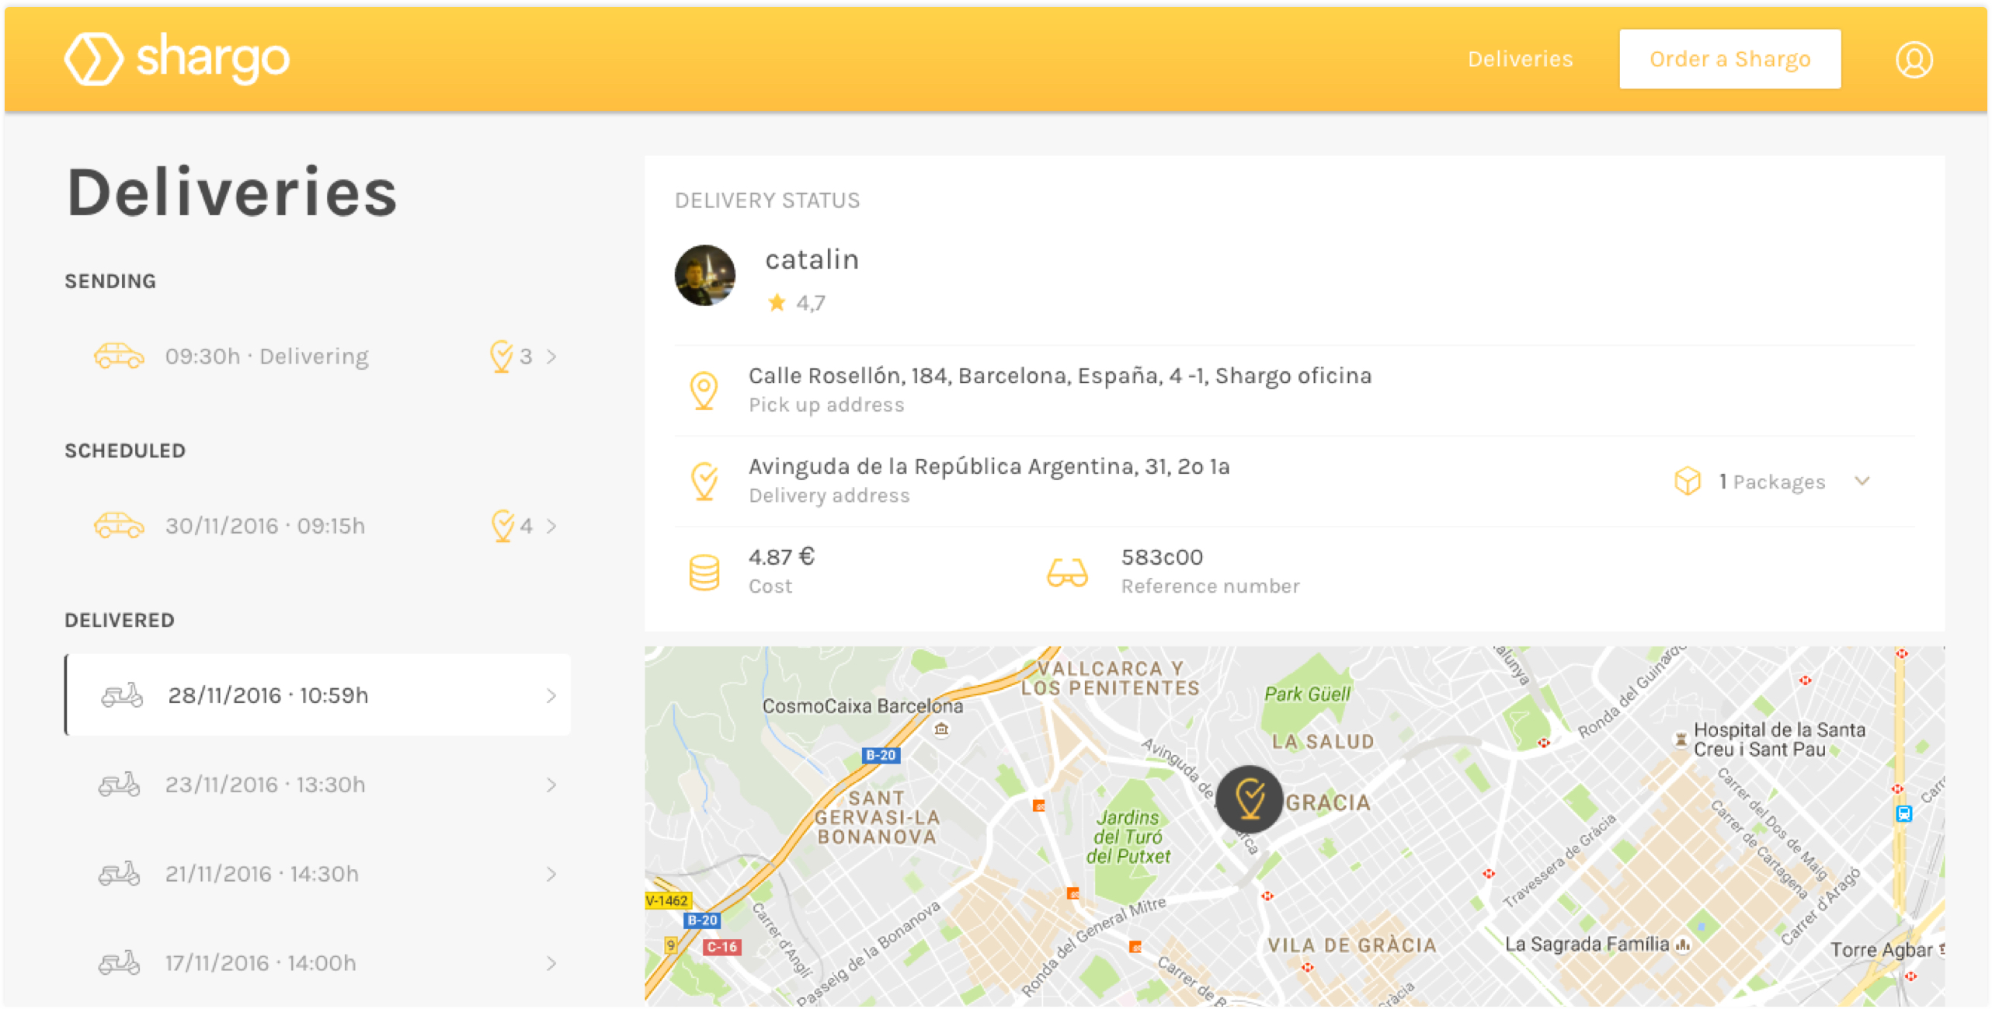Click the package box icon
The image size is (1992, 1009).
click(x=1687, y=481)
